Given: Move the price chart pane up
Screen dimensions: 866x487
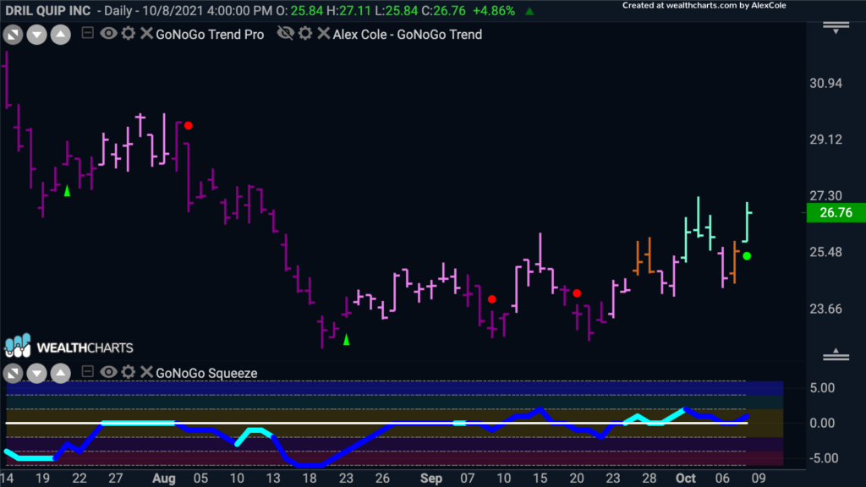Looking at the screenshot, I should tap(61, 35).
